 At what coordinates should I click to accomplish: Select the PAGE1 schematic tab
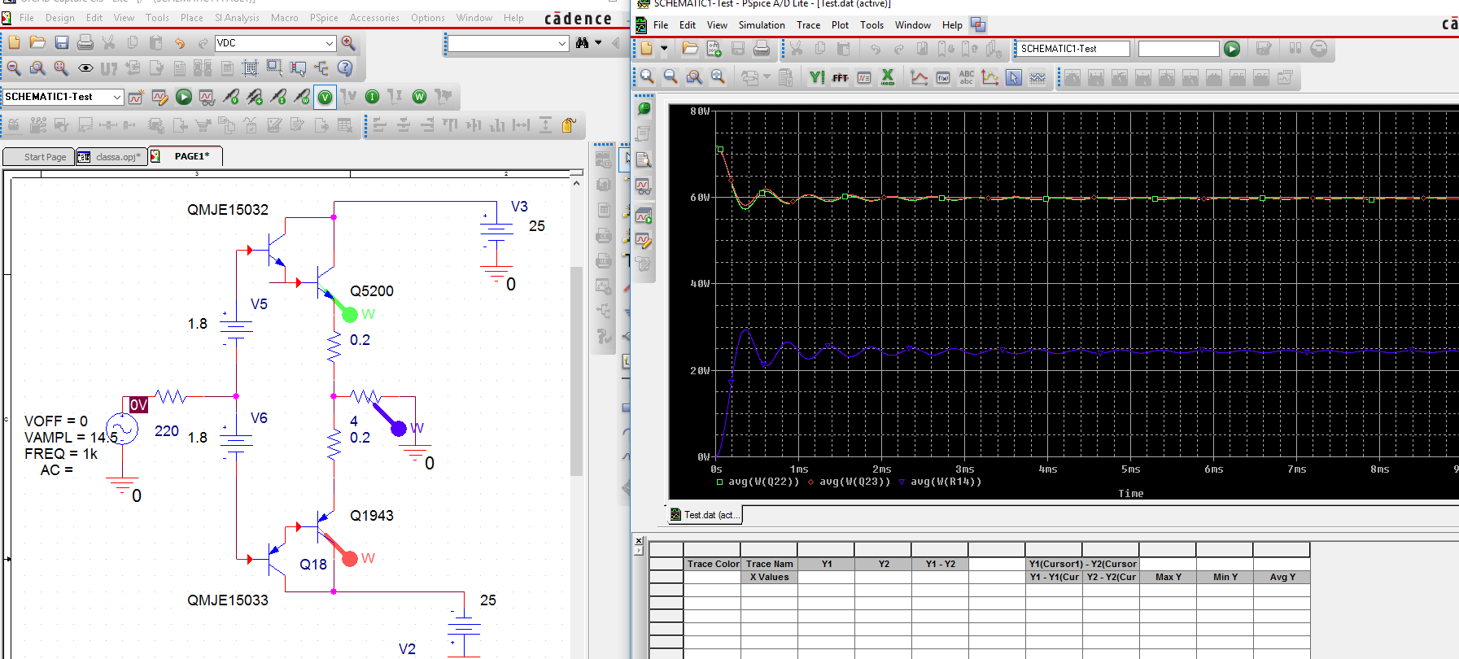point(186,156)
